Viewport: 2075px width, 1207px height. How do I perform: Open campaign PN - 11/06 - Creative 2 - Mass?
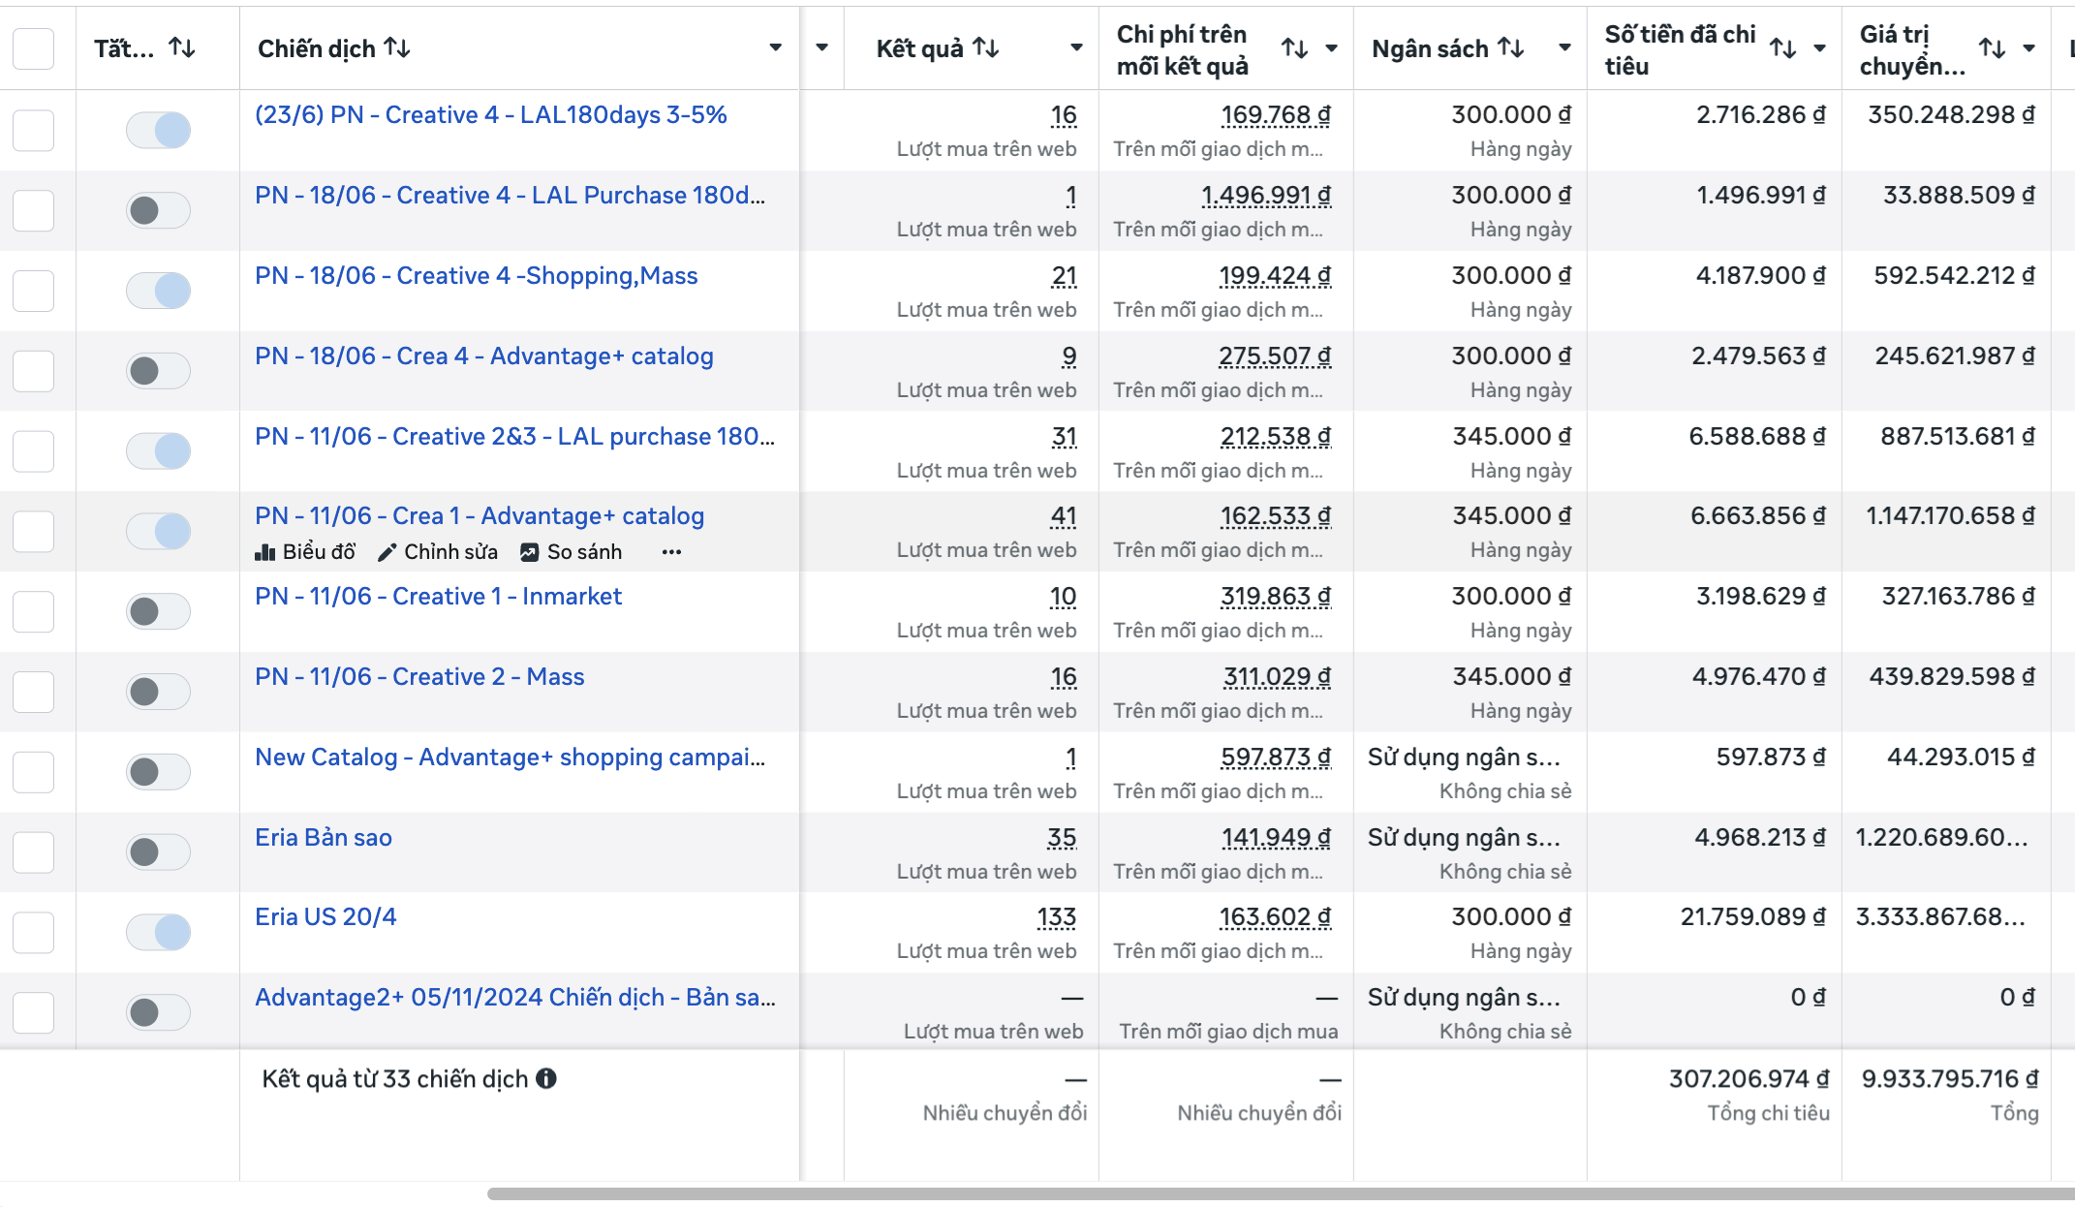point(419,676)
